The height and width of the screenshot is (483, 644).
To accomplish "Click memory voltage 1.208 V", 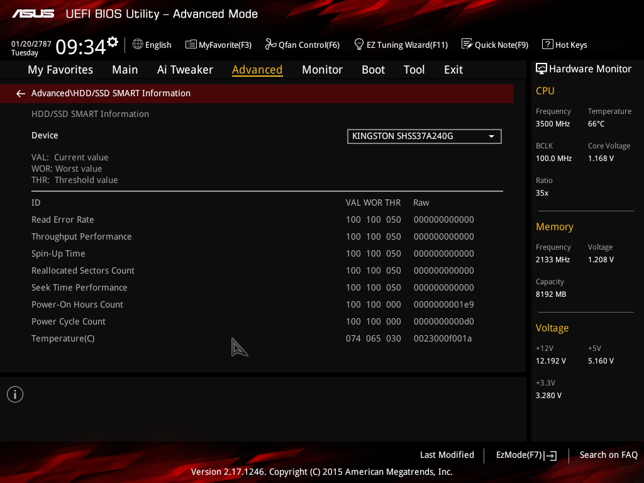I will [x=601, y=260].
